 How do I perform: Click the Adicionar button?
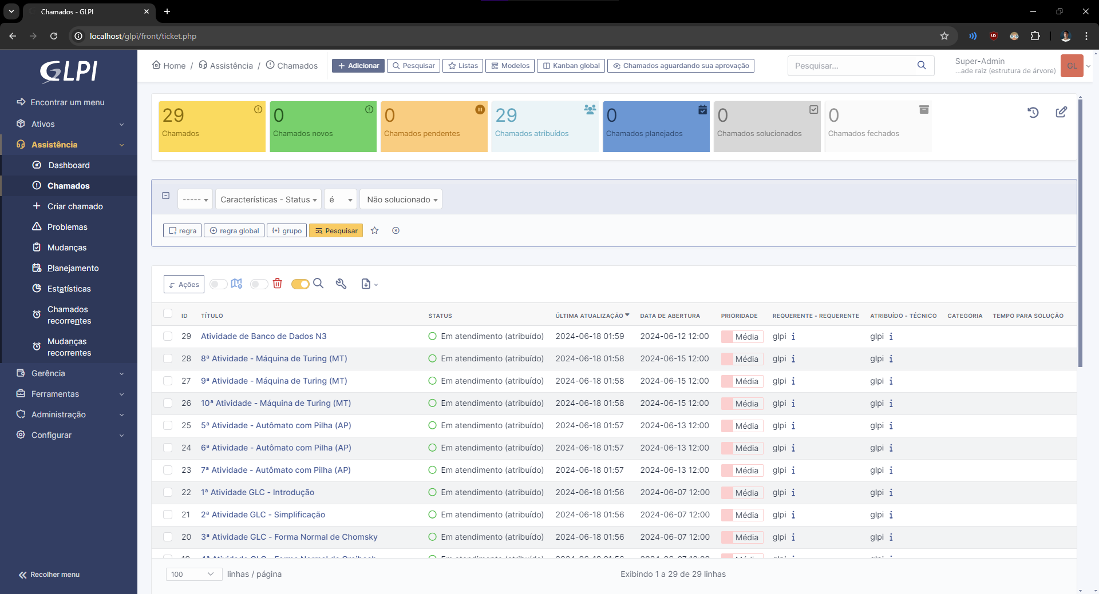point(358,66)
